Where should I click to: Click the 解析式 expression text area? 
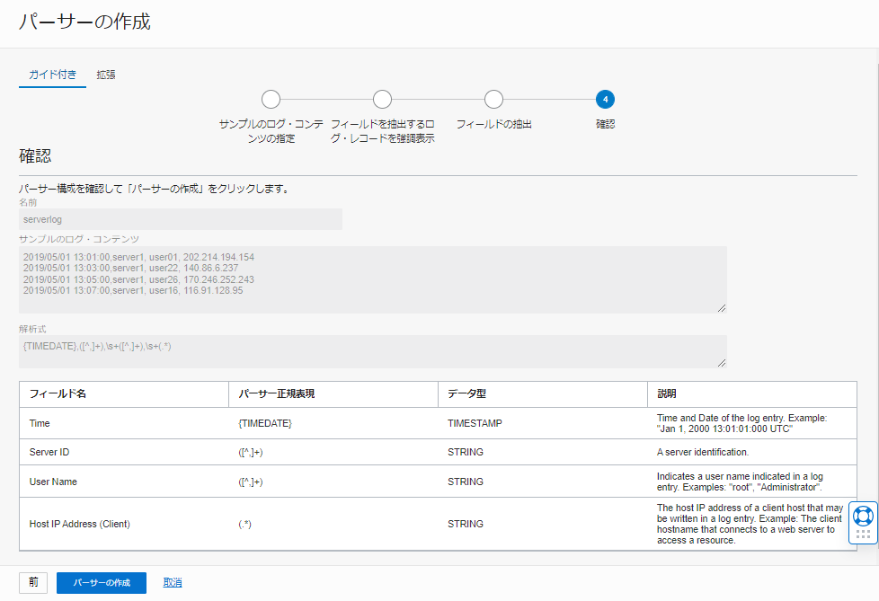tap(372, 351)
